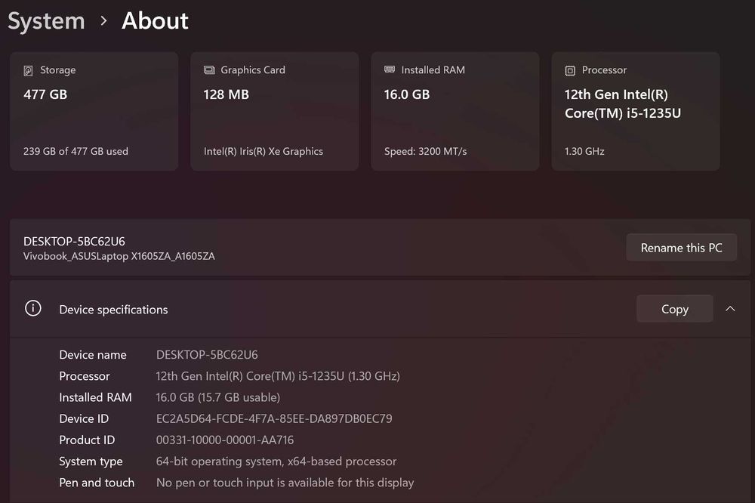Click the Graphics Card icon
The height and width of the screenshot is (503, 755).
(209, 70)
